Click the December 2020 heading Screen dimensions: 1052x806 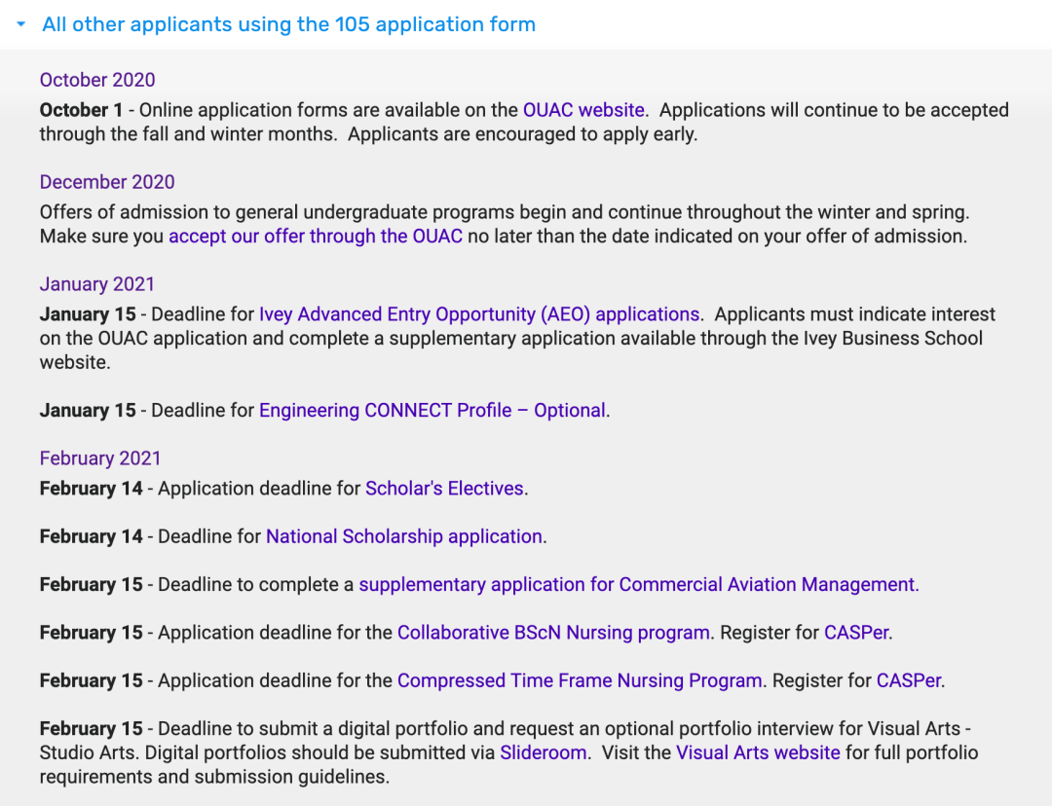click(x=107, y=182)
